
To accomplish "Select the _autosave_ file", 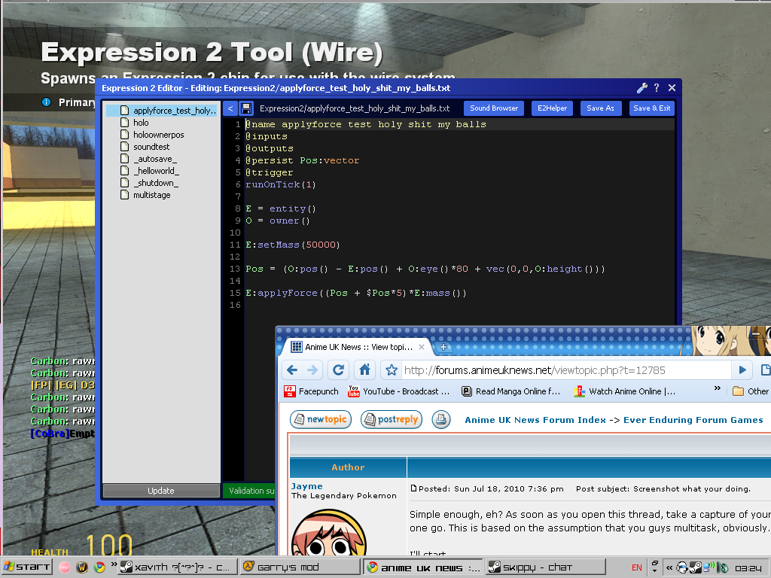I will pos(155,159).
